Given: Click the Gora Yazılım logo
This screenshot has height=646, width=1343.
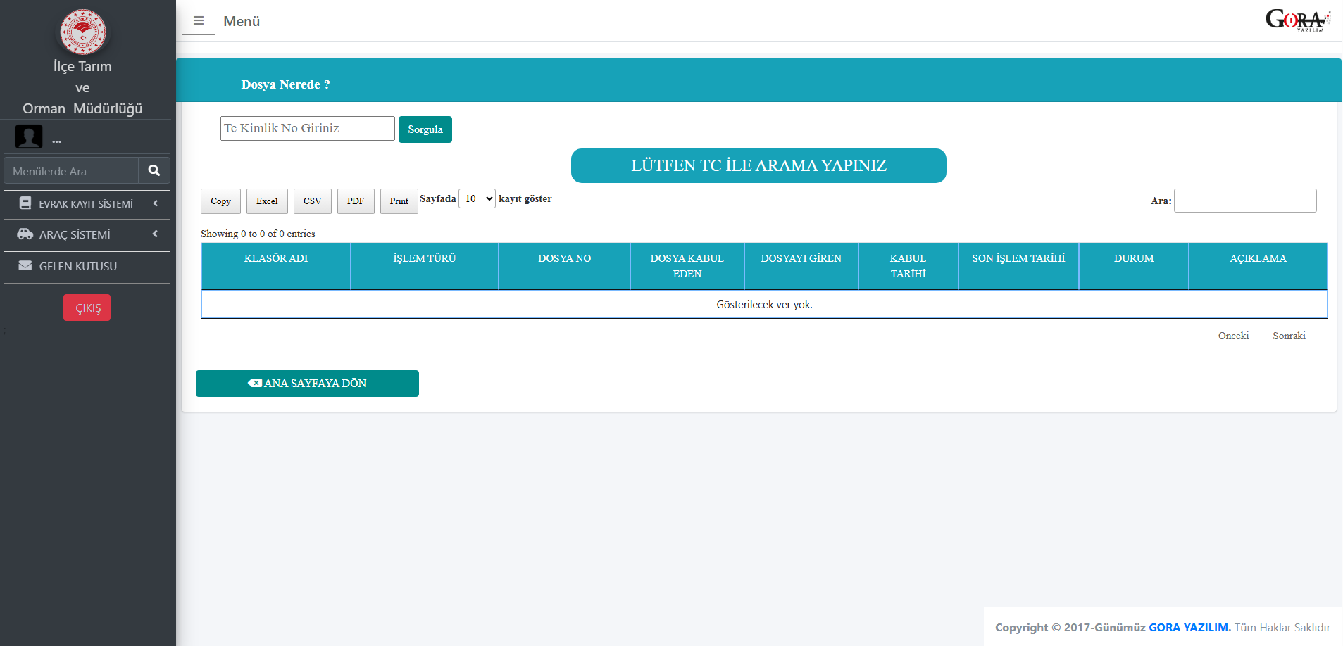Looking at the screenshot, I should point(1297,20).
